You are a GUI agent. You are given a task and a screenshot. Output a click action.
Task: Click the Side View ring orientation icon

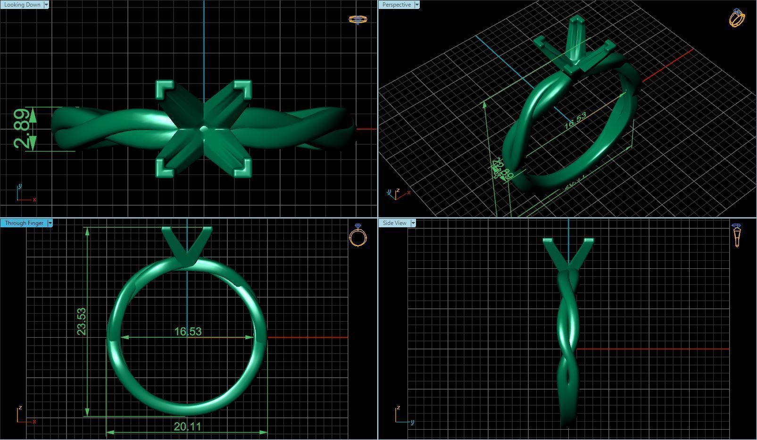point(737,235)
